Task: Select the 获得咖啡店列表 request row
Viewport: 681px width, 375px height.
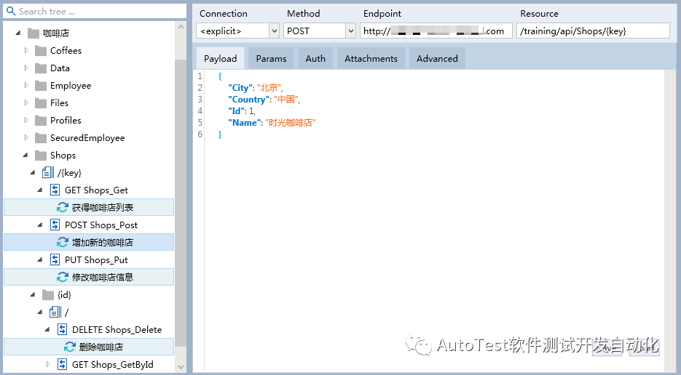Action: [89, 207]
